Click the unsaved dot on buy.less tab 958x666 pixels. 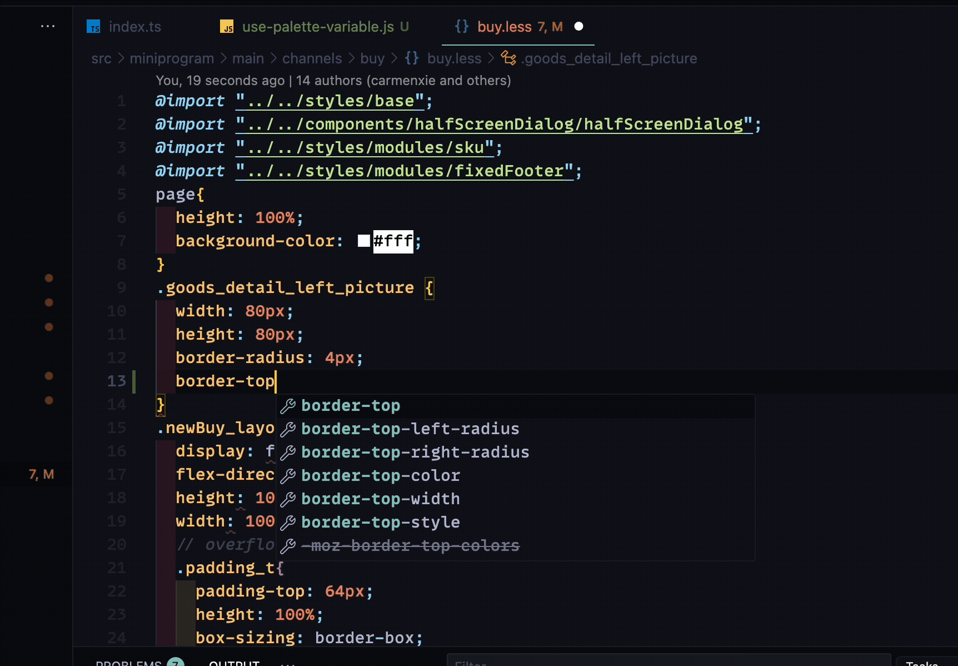point(578,26)
